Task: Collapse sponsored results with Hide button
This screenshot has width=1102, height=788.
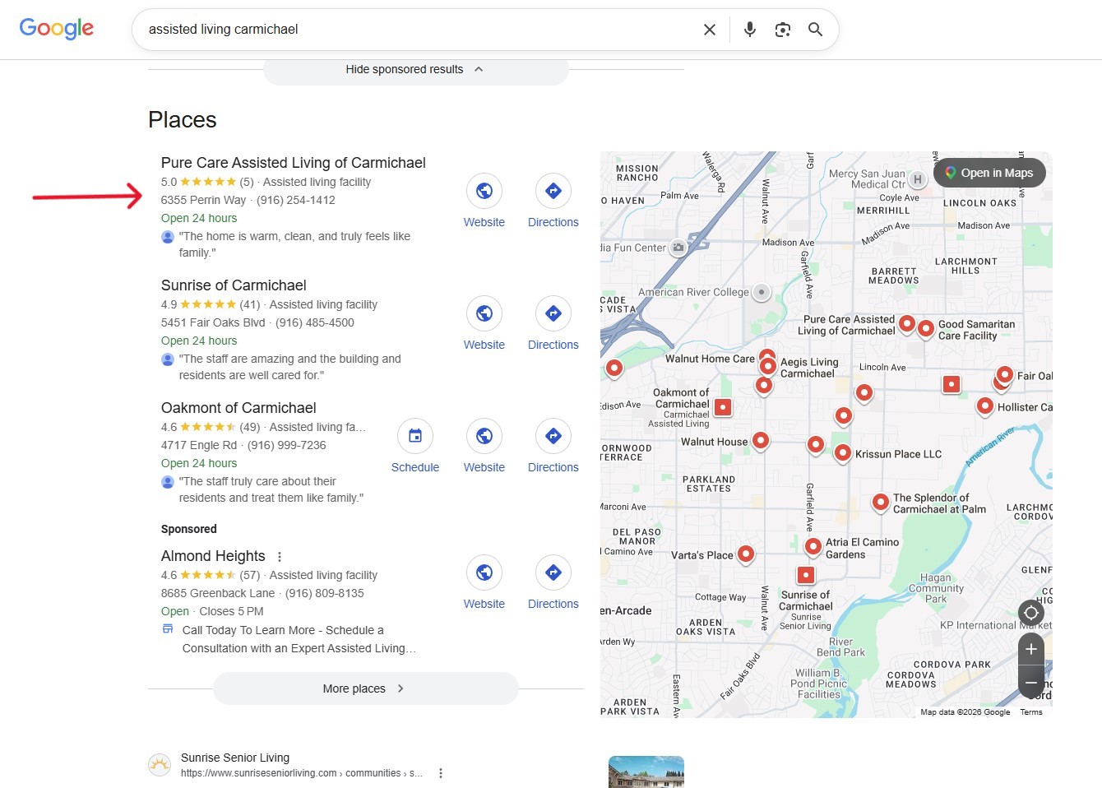Action: click(x=415, y=69)
